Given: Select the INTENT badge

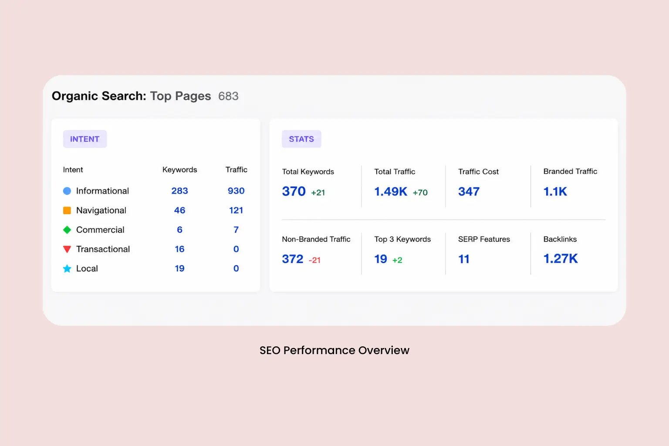Looking at the screenshot, I should pyautogui.click(x=85, y=139).
